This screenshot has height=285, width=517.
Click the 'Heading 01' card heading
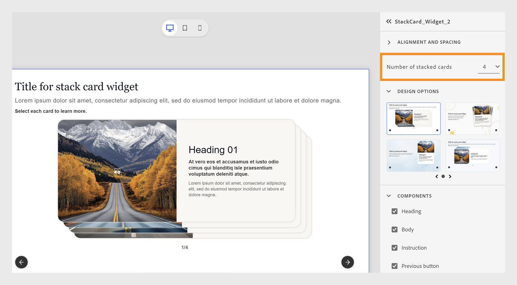pyautogui.click(x=213, y=150)
